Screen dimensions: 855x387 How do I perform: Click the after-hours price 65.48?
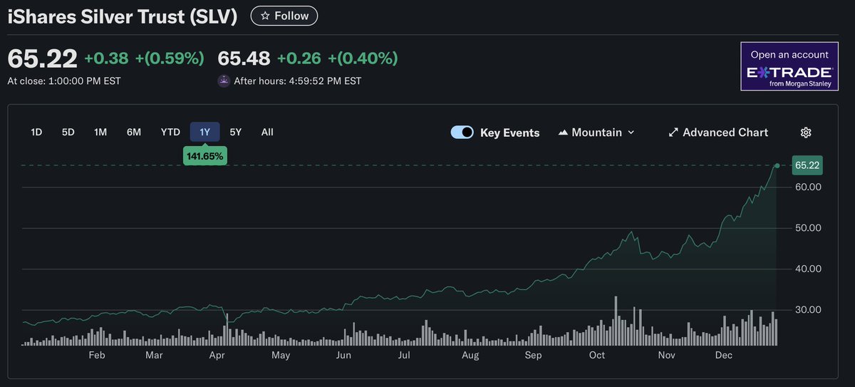(x=244, y=58)
